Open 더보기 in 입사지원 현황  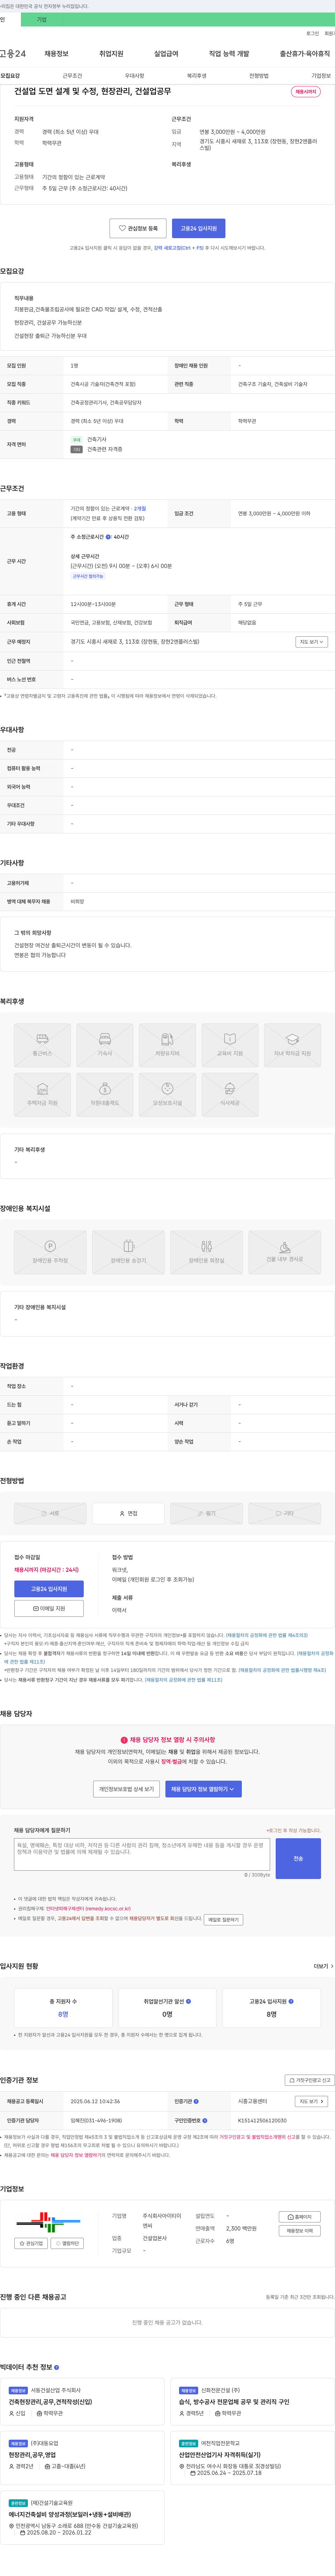tap(323, 1966)
